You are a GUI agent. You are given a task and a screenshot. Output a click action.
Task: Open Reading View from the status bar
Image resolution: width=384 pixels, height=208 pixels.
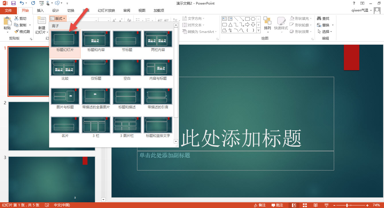tap(315, 205)
